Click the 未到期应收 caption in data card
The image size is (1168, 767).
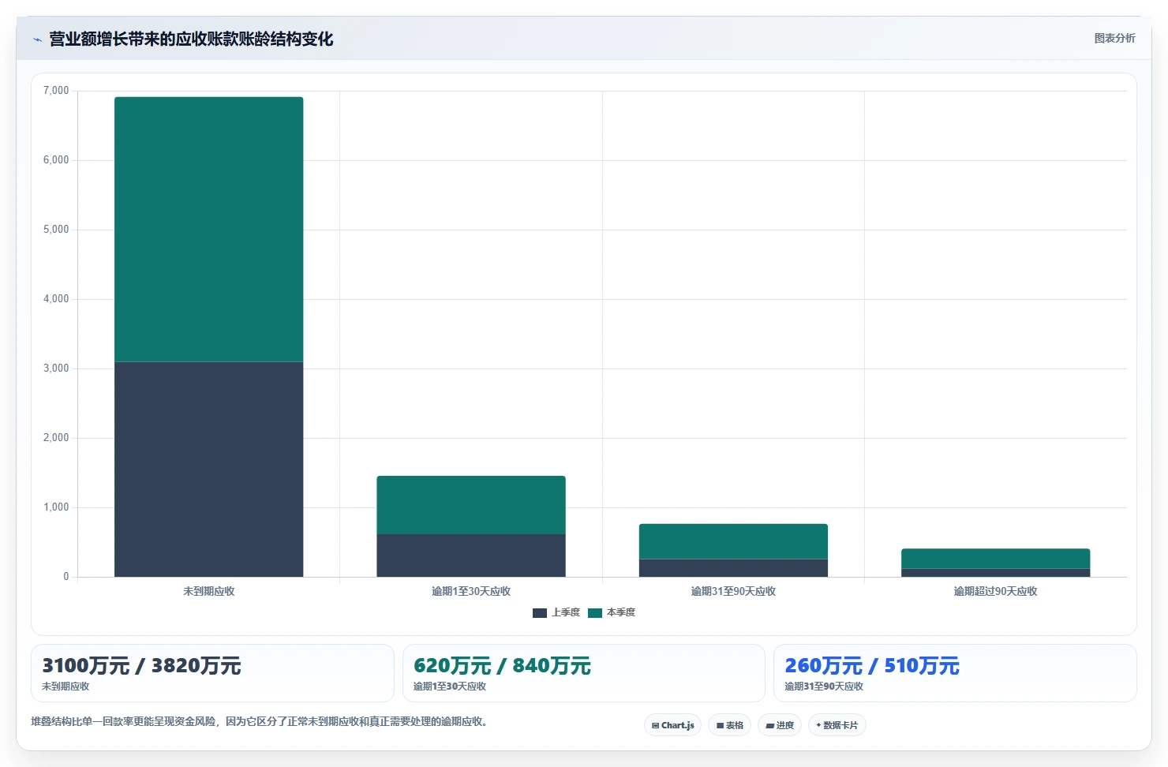66,687
